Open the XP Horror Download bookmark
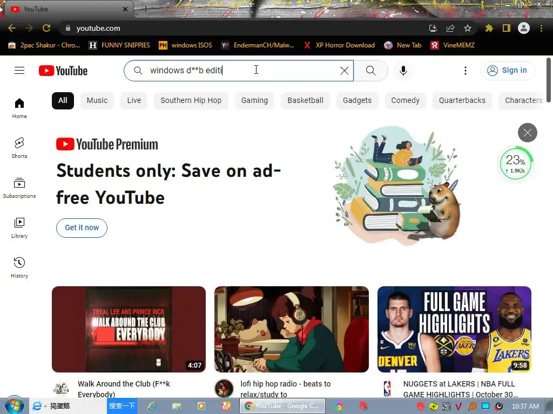 [339, 45]
